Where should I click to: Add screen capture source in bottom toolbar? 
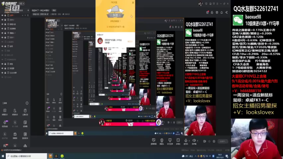154,142
